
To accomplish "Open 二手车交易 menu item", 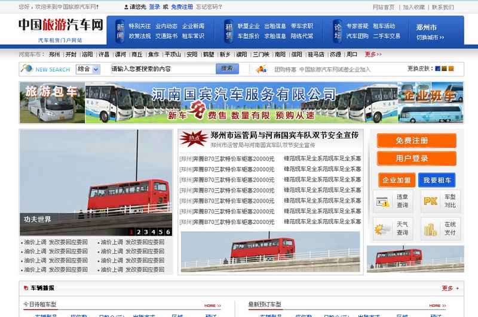I will pyautogui.click(x=387, y=36).
